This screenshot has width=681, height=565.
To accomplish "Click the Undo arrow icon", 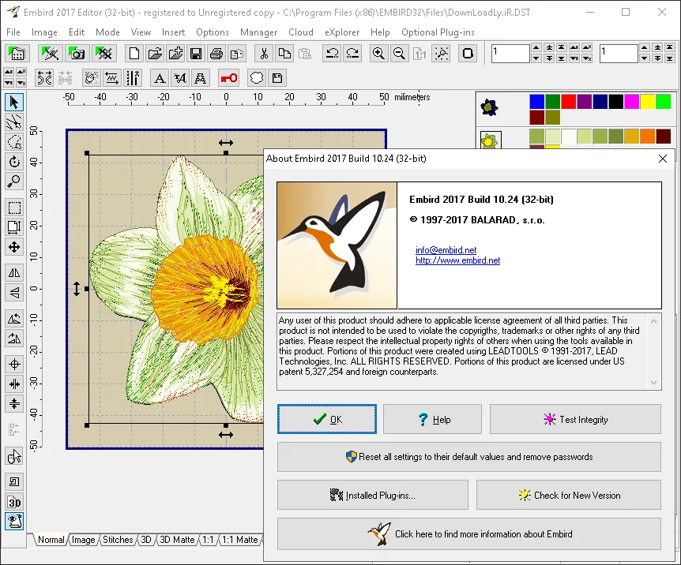I will 333,54.
